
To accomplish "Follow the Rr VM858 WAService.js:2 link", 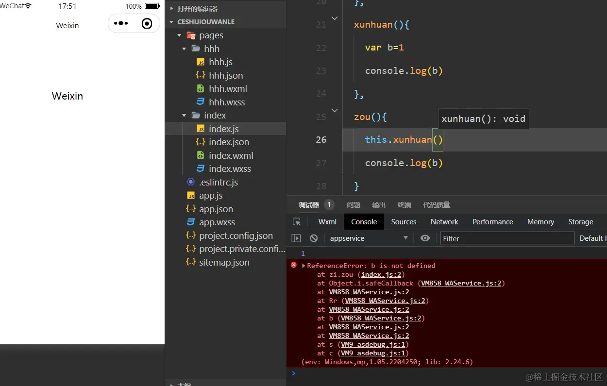I will [385, 301].
